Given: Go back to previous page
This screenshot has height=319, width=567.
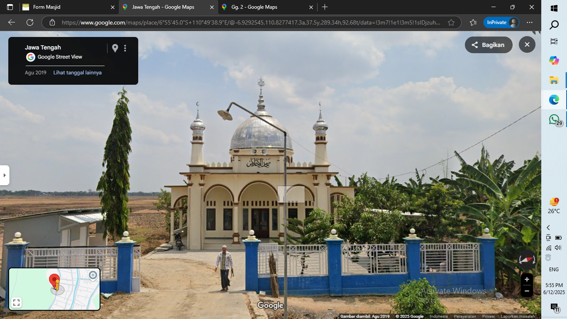Looking at the screenshot, I should [x=12, y=22].
